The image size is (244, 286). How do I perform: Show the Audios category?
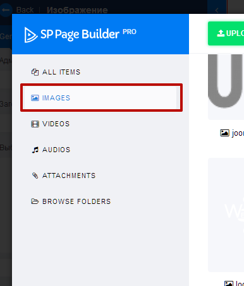(x=101, y=150)
